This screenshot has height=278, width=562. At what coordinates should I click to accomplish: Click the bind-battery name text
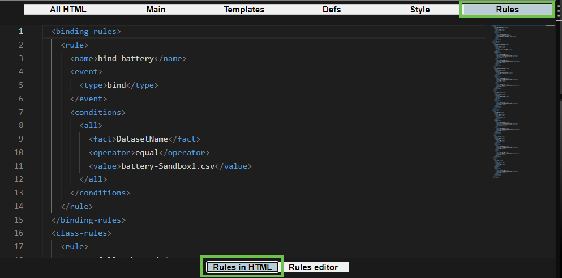tap(126, 58)
